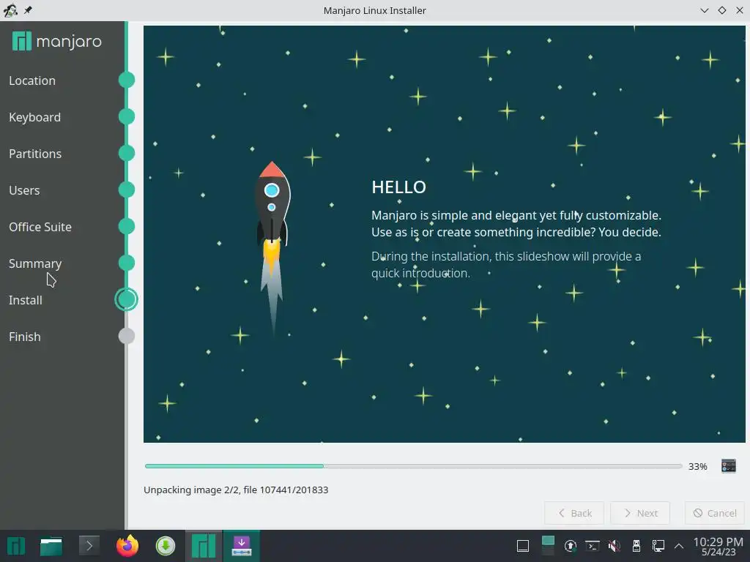Open the file manager from taskbar

coord(51,546)
